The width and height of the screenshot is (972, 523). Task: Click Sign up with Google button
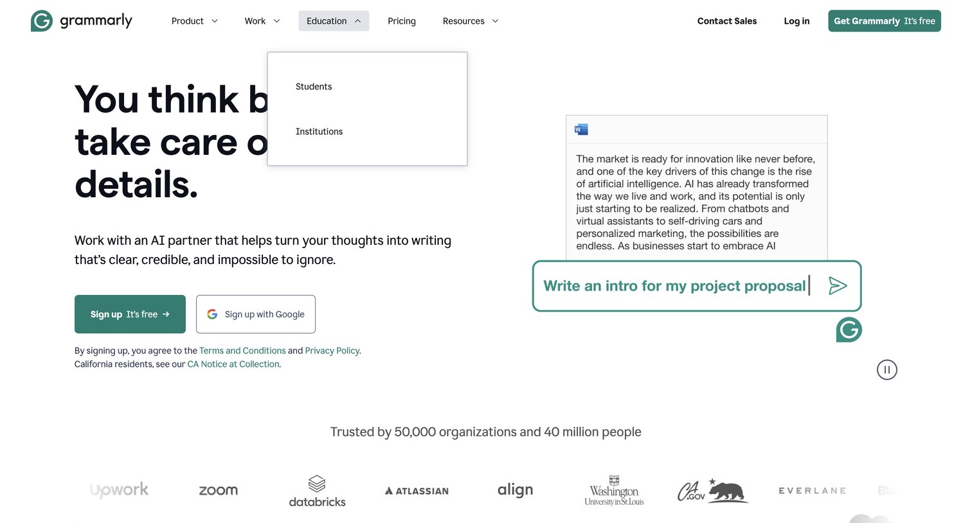256,314
